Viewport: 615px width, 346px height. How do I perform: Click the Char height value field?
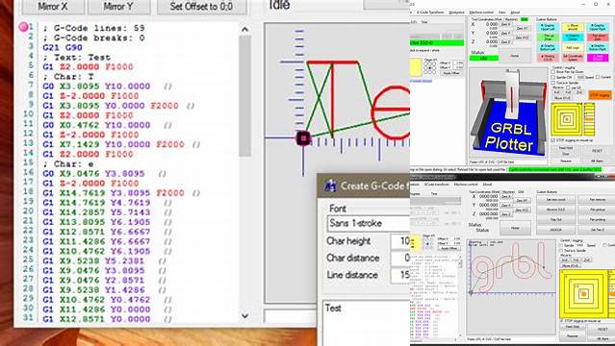[400, 240]
